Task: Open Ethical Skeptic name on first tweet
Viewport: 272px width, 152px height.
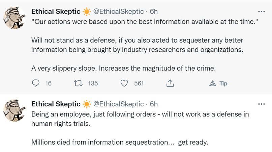Action: pyautogui.click(x=56, y=11)
